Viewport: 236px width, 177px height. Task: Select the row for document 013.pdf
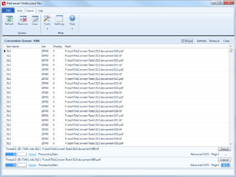[x=116, y=79]
